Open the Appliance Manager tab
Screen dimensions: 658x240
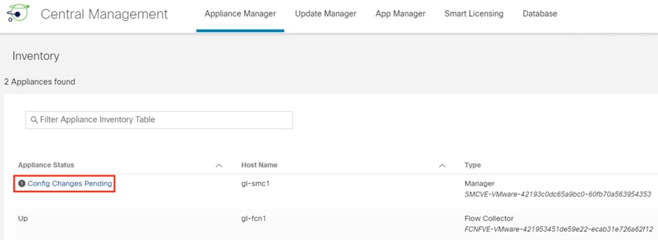pos(240,14)
